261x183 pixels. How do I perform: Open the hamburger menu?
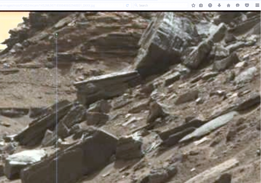coord(257,5)
